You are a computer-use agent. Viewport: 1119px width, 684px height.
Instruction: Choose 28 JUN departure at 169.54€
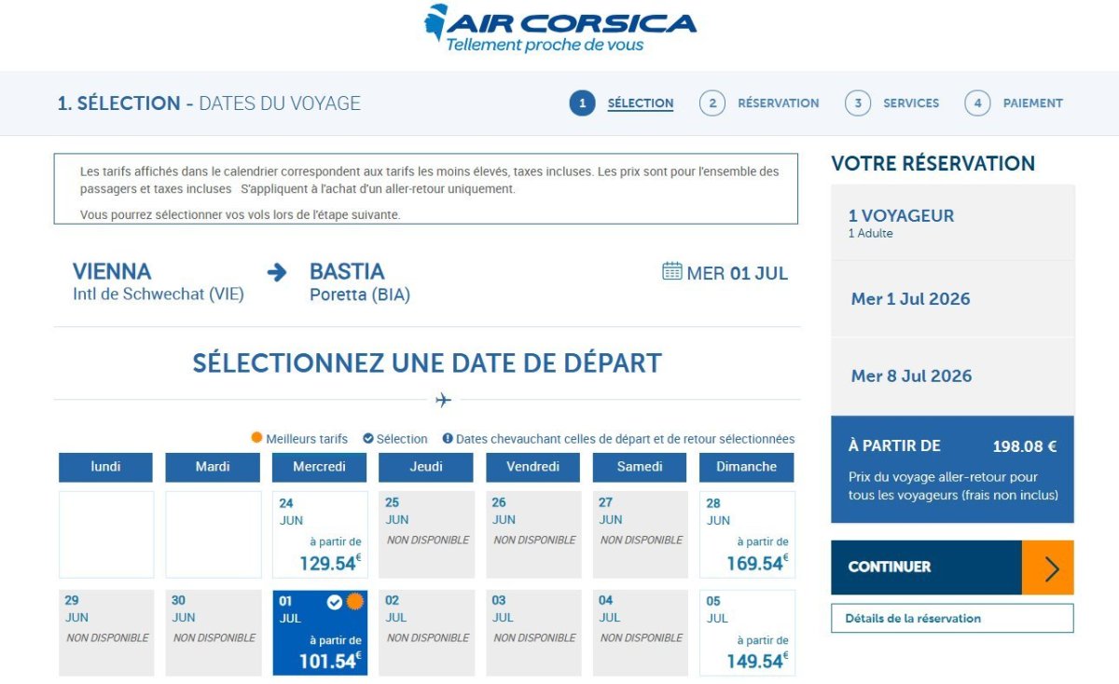coord(747,535)
